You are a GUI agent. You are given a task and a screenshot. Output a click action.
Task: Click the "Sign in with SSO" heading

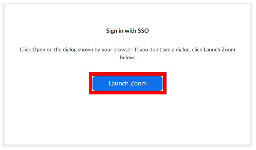click(x=127, y=31)
